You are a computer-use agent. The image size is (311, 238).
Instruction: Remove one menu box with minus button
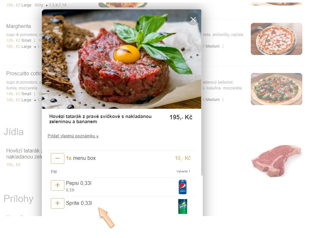click(x=58, y=158)
